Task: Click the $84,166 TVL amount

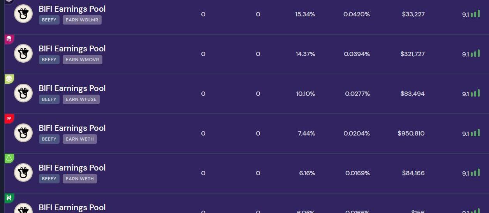Action: point(413,173)
